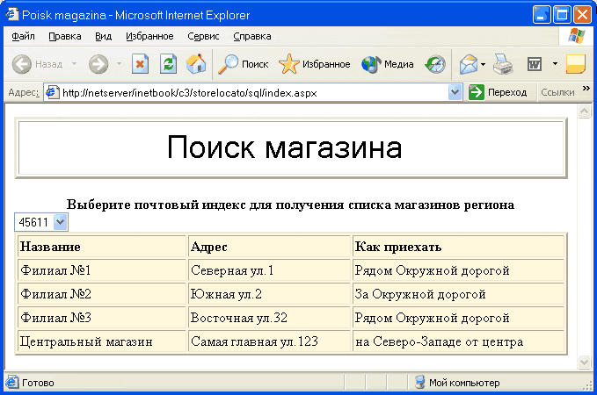Click Рядом Окружной дорогой in Филиал №3 row
This screenshot has width=597, height=395.
[458, 318]
